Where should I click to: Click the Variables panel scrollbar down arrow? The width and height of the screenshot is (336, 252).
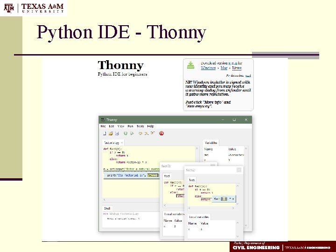click(246, 225)
